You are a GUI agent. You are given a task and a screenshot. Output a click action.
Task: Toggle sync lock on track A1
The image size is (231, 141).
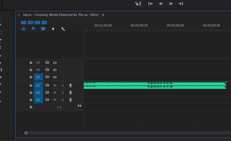click(47, 85)
